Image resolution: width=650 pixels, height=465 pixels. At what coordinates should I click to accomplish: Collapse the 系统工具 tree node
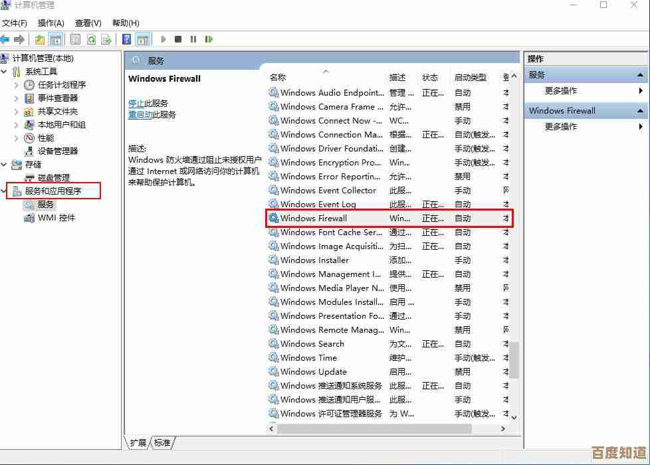[5, 72]
